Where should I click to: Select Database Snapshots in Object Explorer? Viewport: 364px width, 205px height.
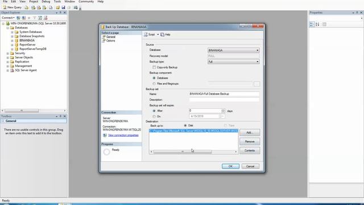point(32,36)
